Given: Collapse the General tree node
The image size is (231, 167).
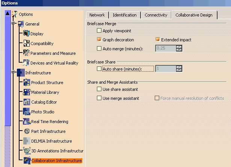Looking at the screenshot, I should pyautogui.click(x=14, y=24).
